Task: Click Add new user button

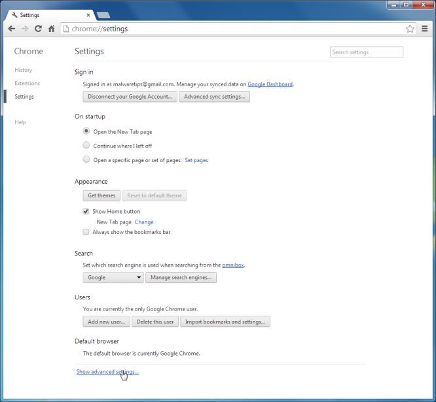Action: pos(107,322)
